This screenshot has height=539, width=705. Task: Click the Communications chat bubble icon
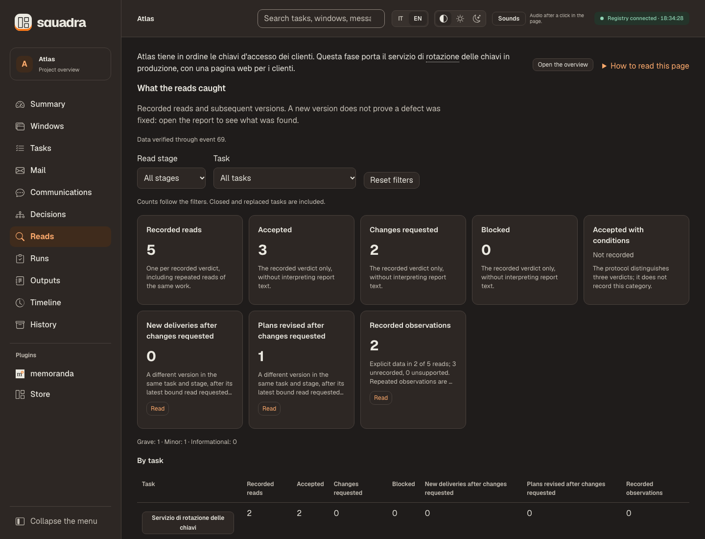(20, 193)
